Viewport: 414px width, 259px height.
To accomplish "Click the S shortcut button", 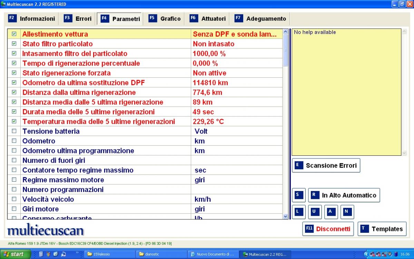I will [x=299, y=195].
